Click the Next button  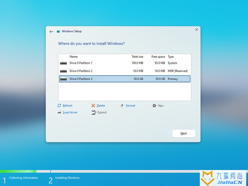(184, 134)
